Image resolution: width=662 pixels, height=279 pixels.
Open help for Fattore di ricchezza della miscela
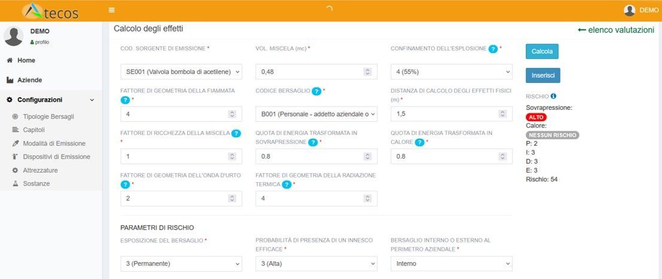pos(236,133)
